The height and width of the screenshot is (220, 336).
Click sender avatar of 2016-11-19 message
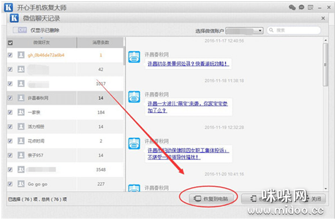(x=134, y=143)
